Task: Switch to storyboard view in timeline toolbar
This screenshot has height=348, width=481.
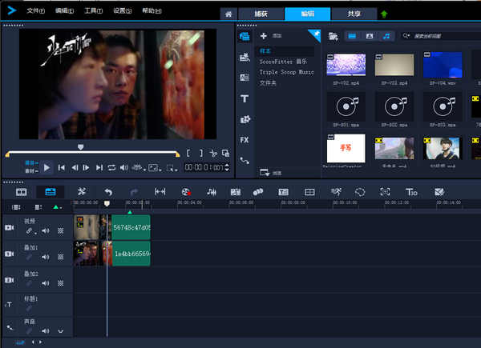Action: 22,192
